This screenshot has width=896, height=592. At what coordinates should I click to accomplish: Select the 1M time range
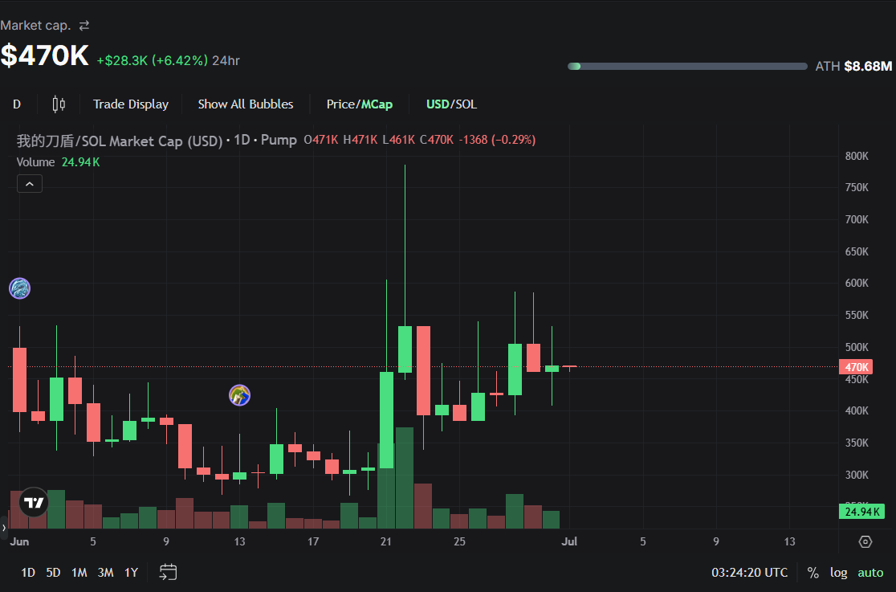(79, 573)
